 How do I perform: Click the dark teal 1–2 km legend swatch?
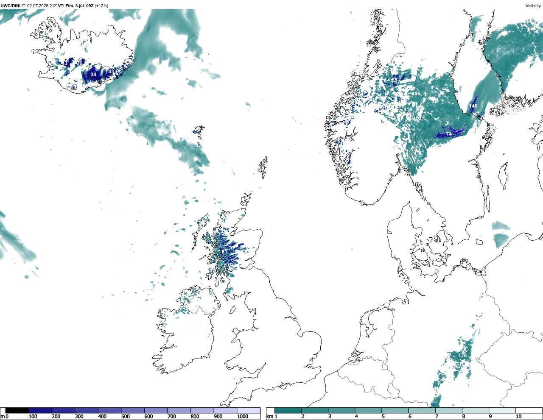[x=288, y=410]
